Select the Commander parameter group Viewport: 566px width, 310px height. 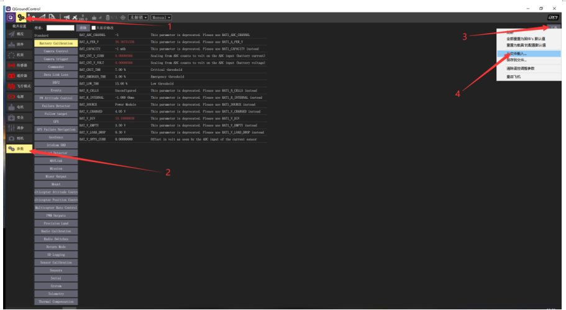(x=56, y=66)
